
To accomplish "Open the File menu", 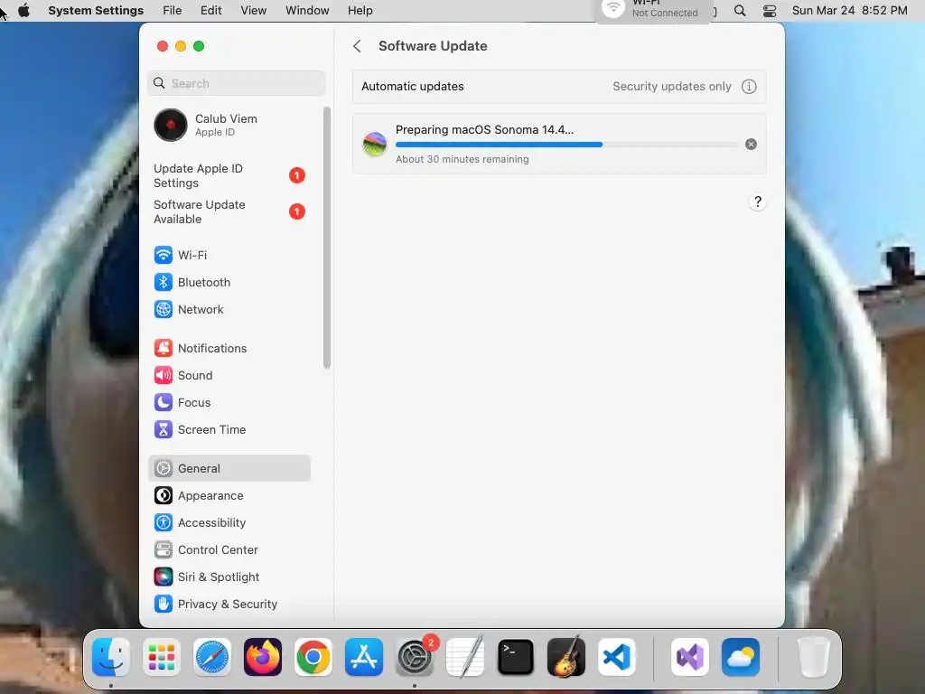I will [x=173, y=11].
